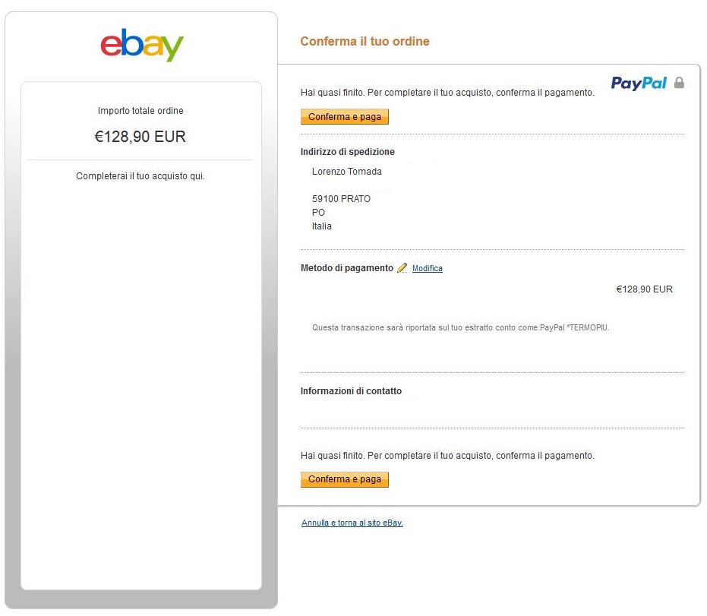
Task: Click the Indirizzo di spedizione heading
Action: (347, 152)
